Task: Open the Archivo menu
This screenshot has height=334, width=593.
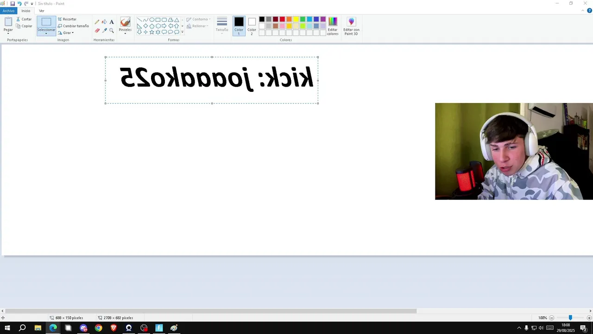Action: pos(8,11)
